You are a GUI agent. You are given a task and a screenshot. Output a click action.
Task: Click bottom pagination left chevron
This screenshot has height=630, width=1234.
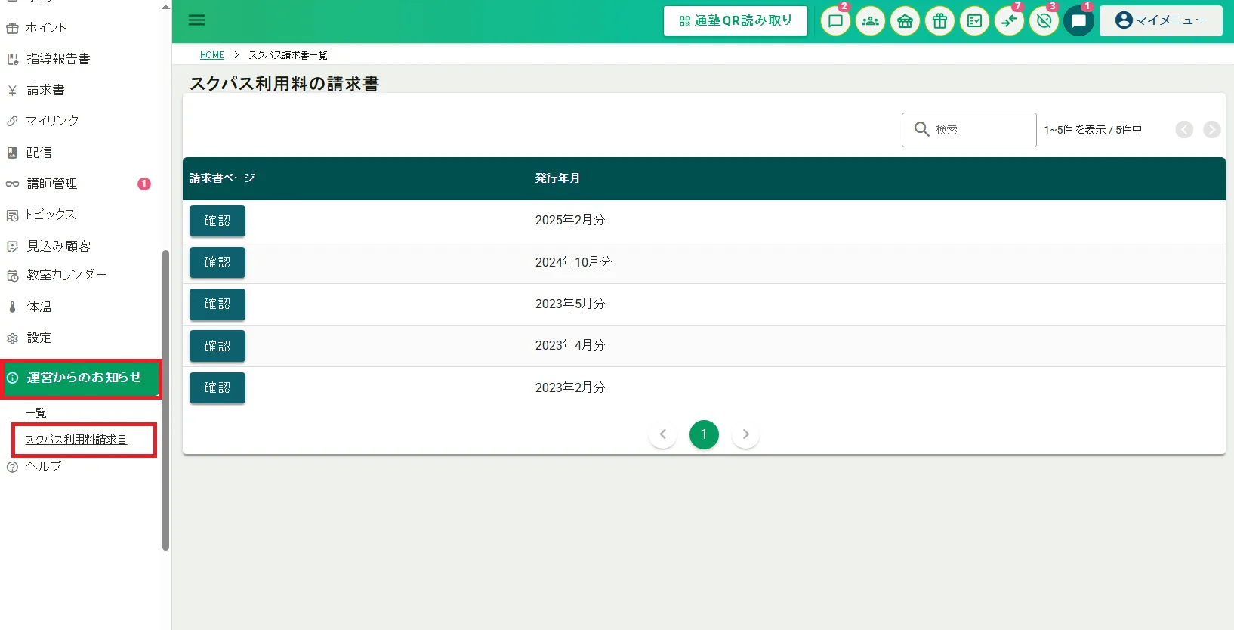point(663,434)
